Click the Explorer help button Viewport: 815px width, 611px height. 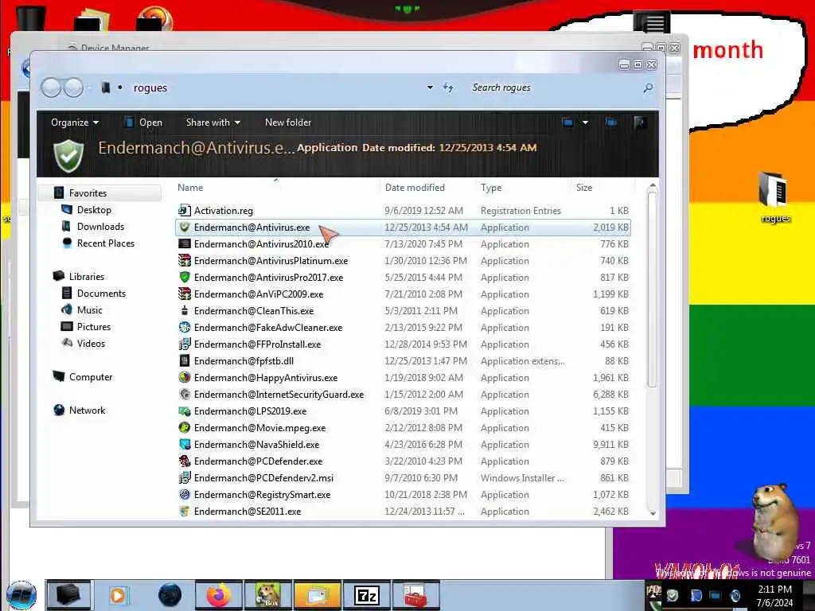click(x=640, y=122)
